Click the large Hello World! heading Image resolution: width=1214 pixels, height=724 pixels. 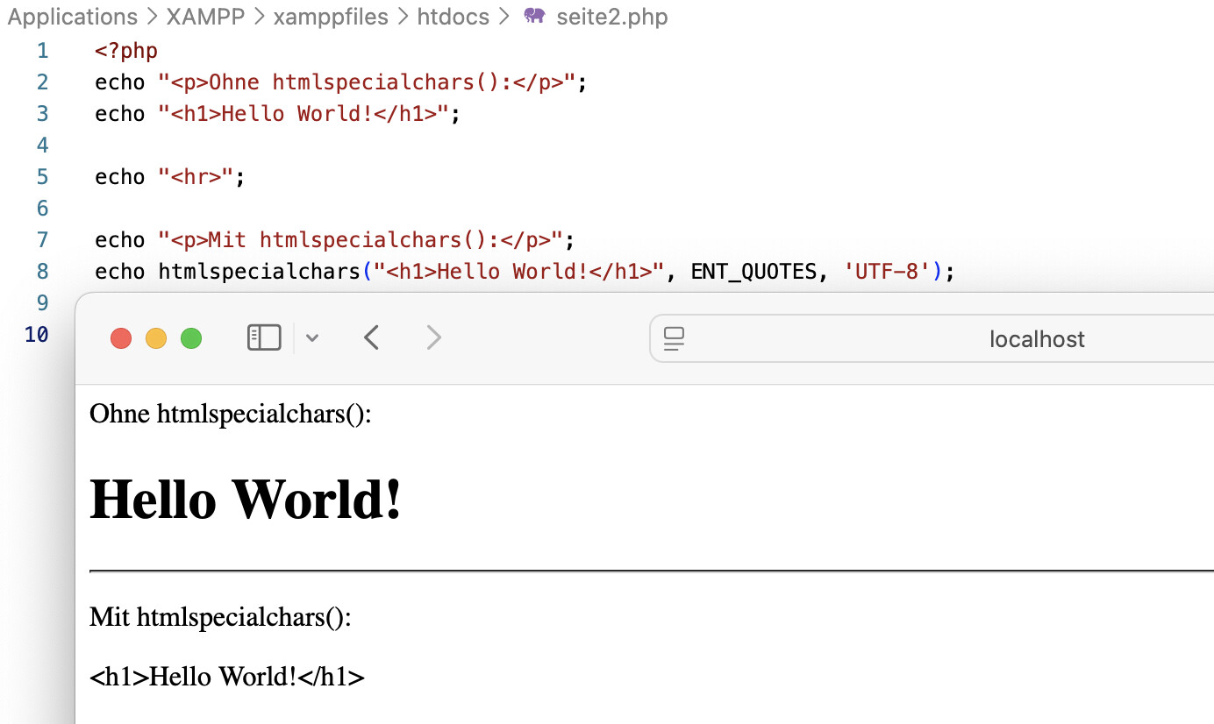tap(246, 500)
